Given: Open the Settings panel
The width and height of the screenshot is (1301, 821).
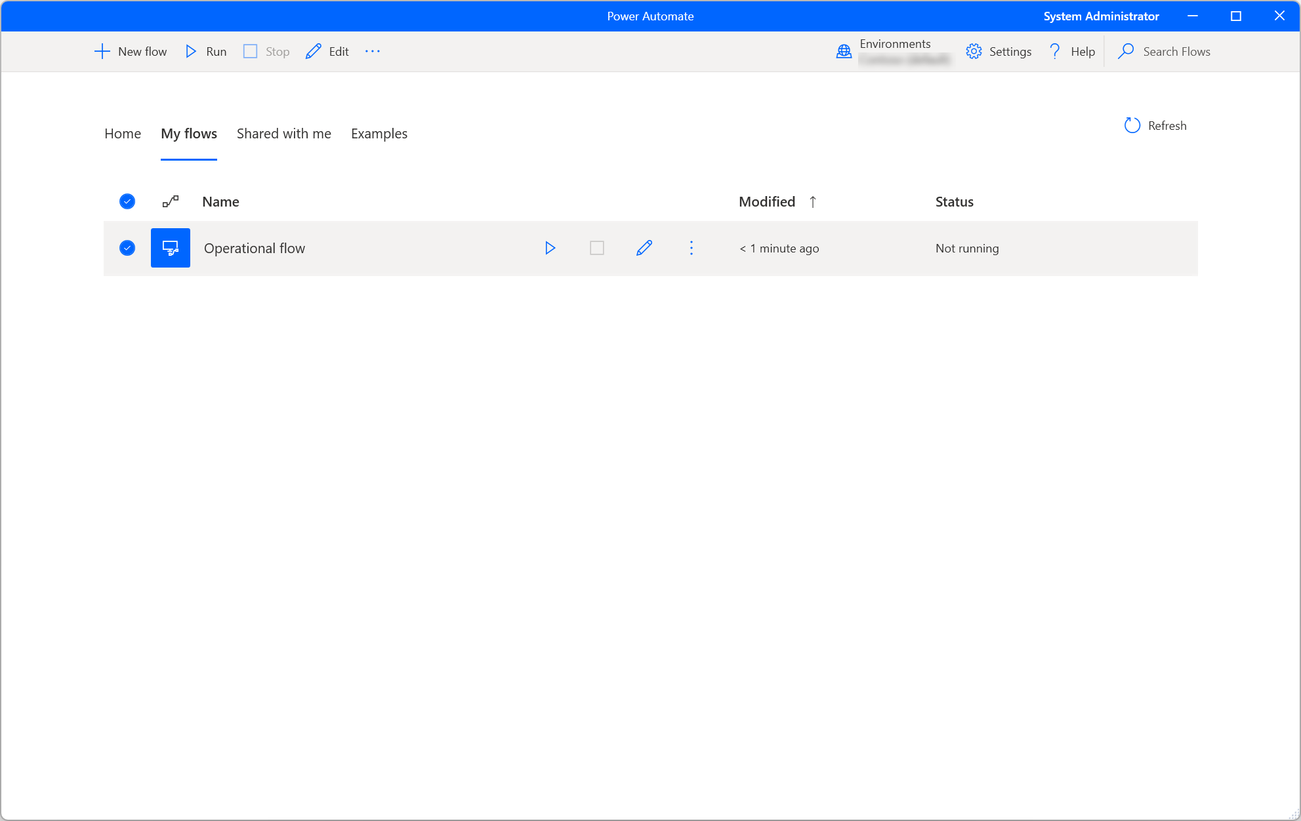Looking at the screenshot, I should point(999,51).
